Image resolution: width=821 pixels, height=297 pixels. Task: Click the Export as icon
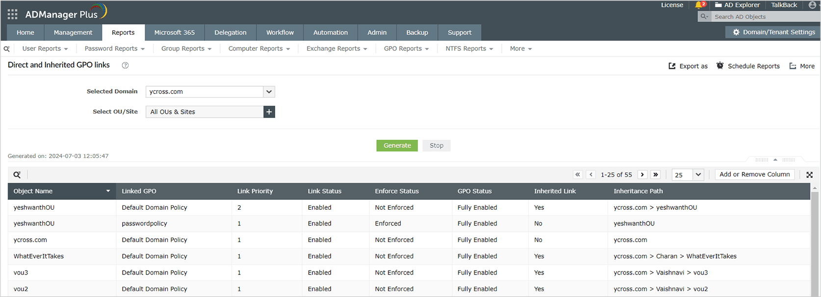tap(672, 66)
